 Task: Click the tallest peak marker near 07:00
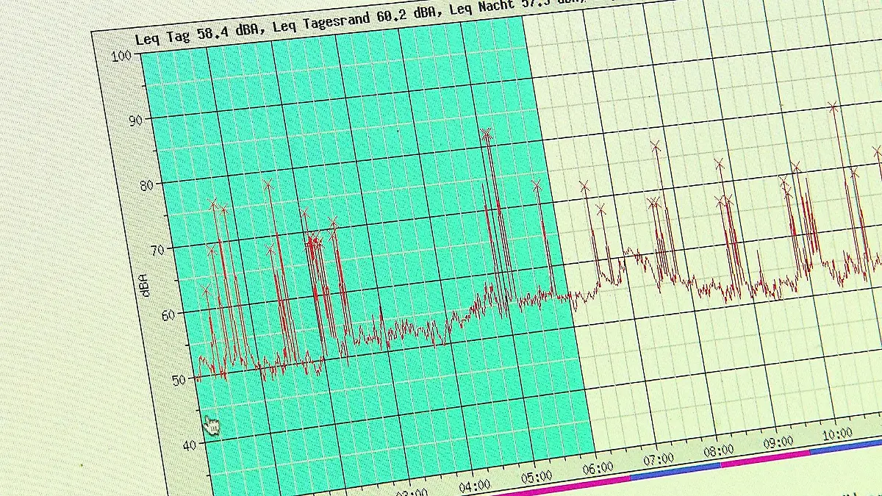coord(656,146)
